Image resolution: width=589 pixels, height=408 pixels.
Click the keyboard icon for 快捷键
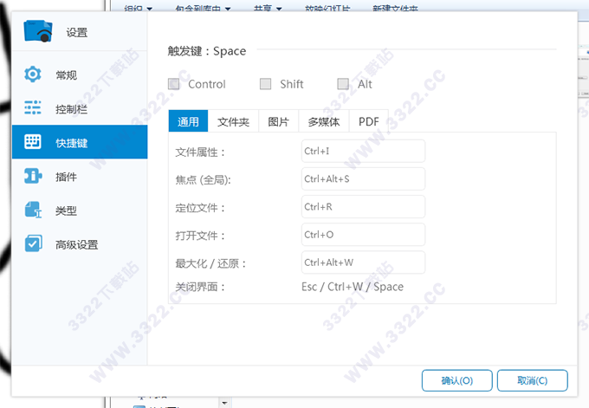tap(33, 142)
